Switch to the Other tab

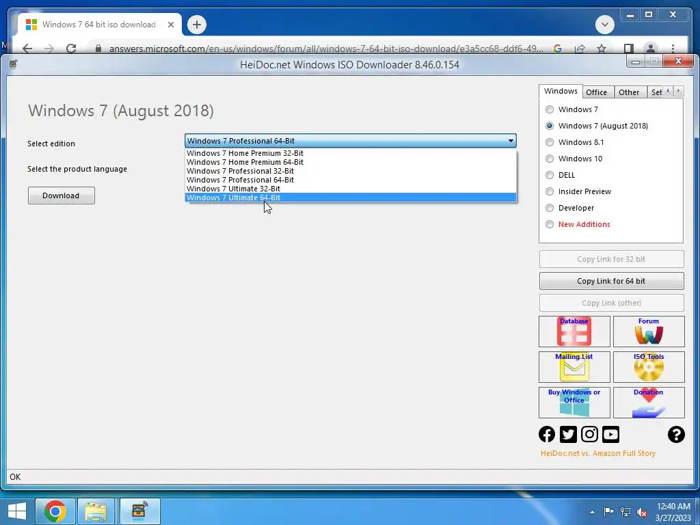(629, 92)
